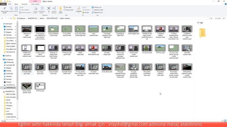Open the Yeni öğe dropdown
227x127 pixels.
click(68, 7)
